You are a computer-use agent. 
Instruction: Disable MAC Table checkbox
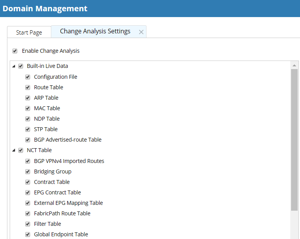[28, 109]
